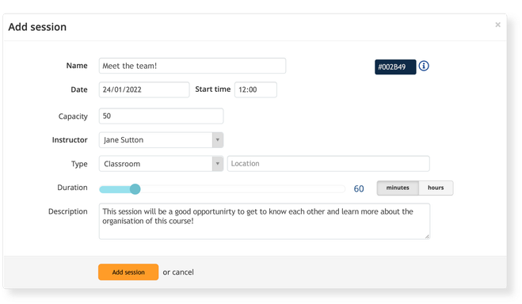
Task: Click the orange Add session button
Action: pos(128,272)
